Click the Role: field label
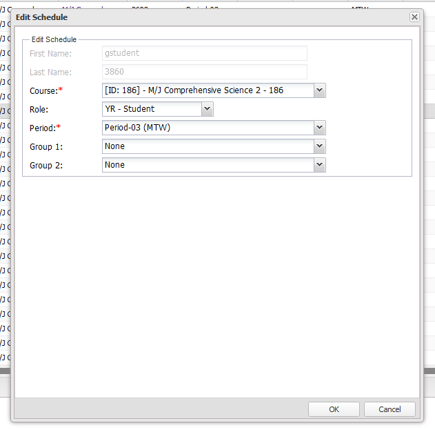 click(39, 109)
